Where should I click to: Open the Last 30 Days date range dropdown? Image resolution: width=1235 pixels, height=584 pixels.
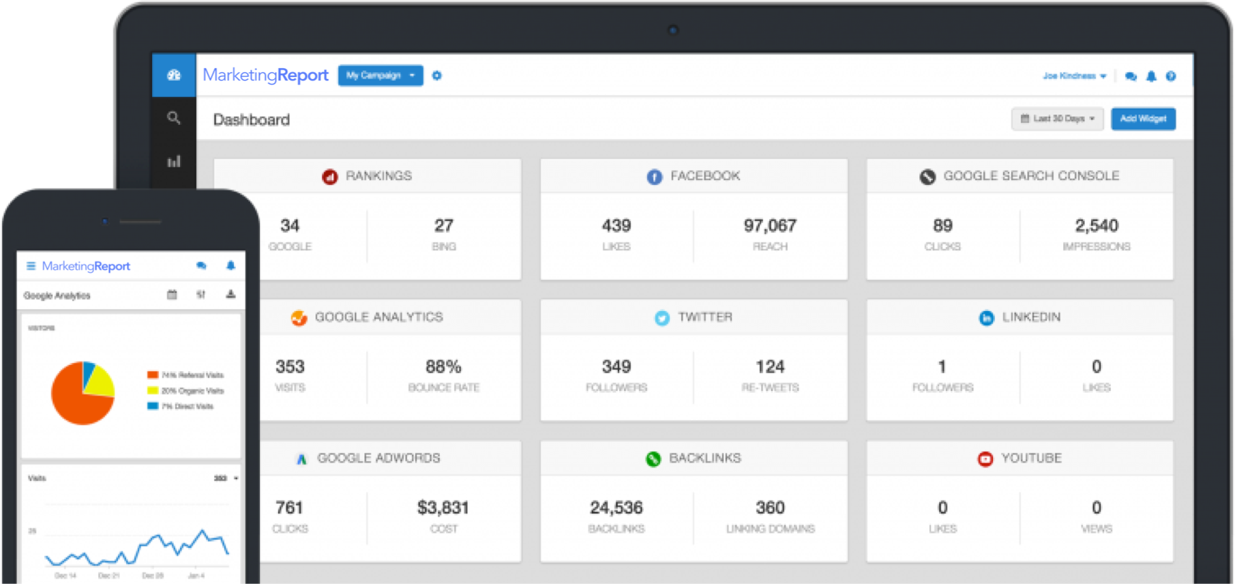click(x=1057, y=119)
